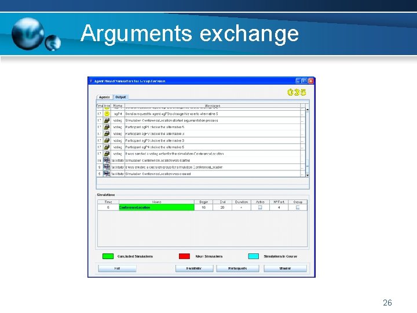Screen dimensions: 417x313
Task: Click voting icon for 'Participant agP3' row
Action: pos(107,140)
